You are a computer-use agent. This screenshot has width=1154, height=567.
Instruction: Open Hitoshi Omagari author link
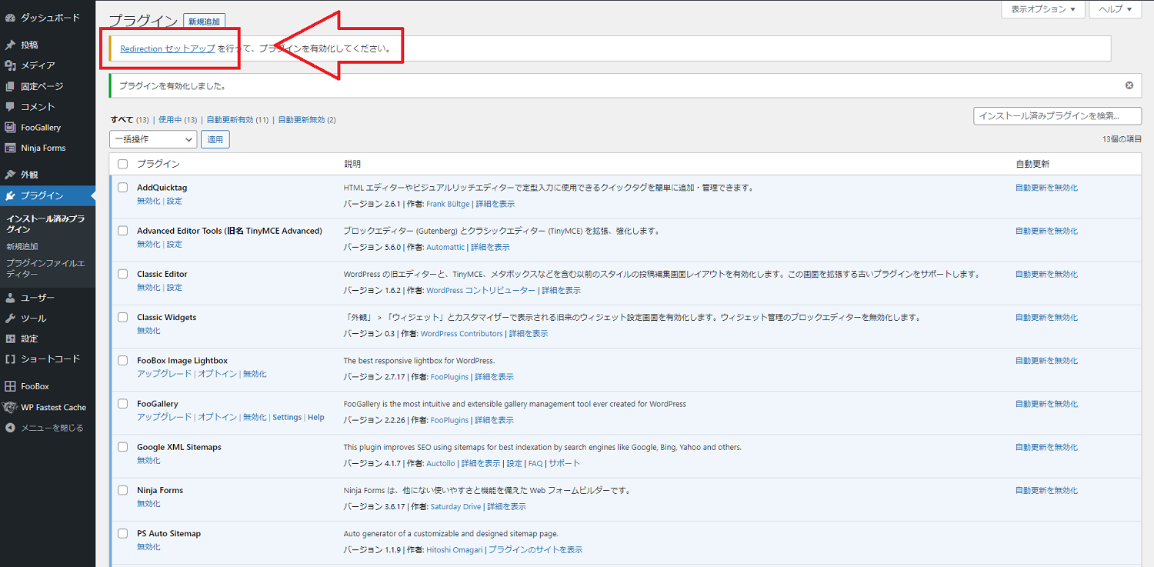pos(455,549)
